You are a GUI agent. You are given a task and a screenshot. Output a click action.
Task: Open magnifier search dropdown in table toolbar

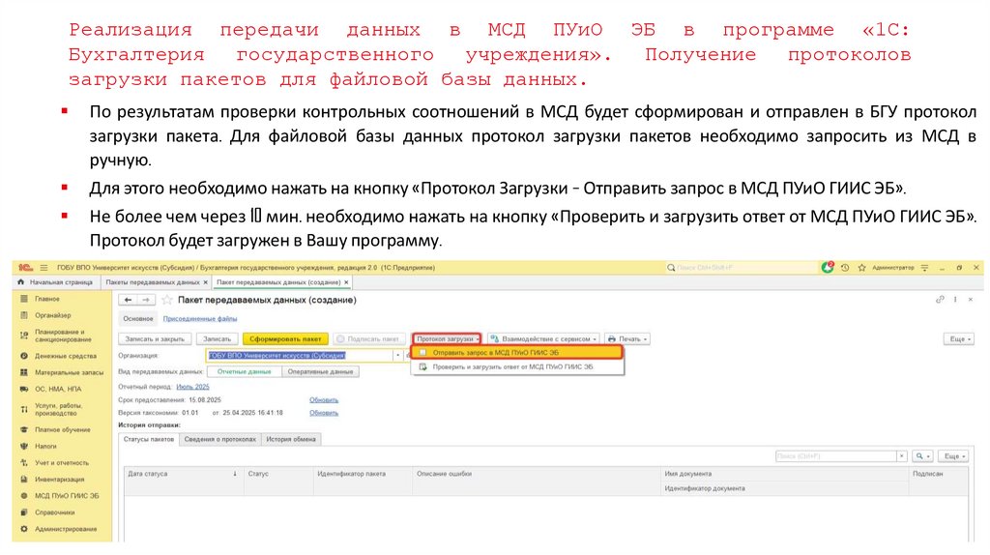[x=922, y=455]
